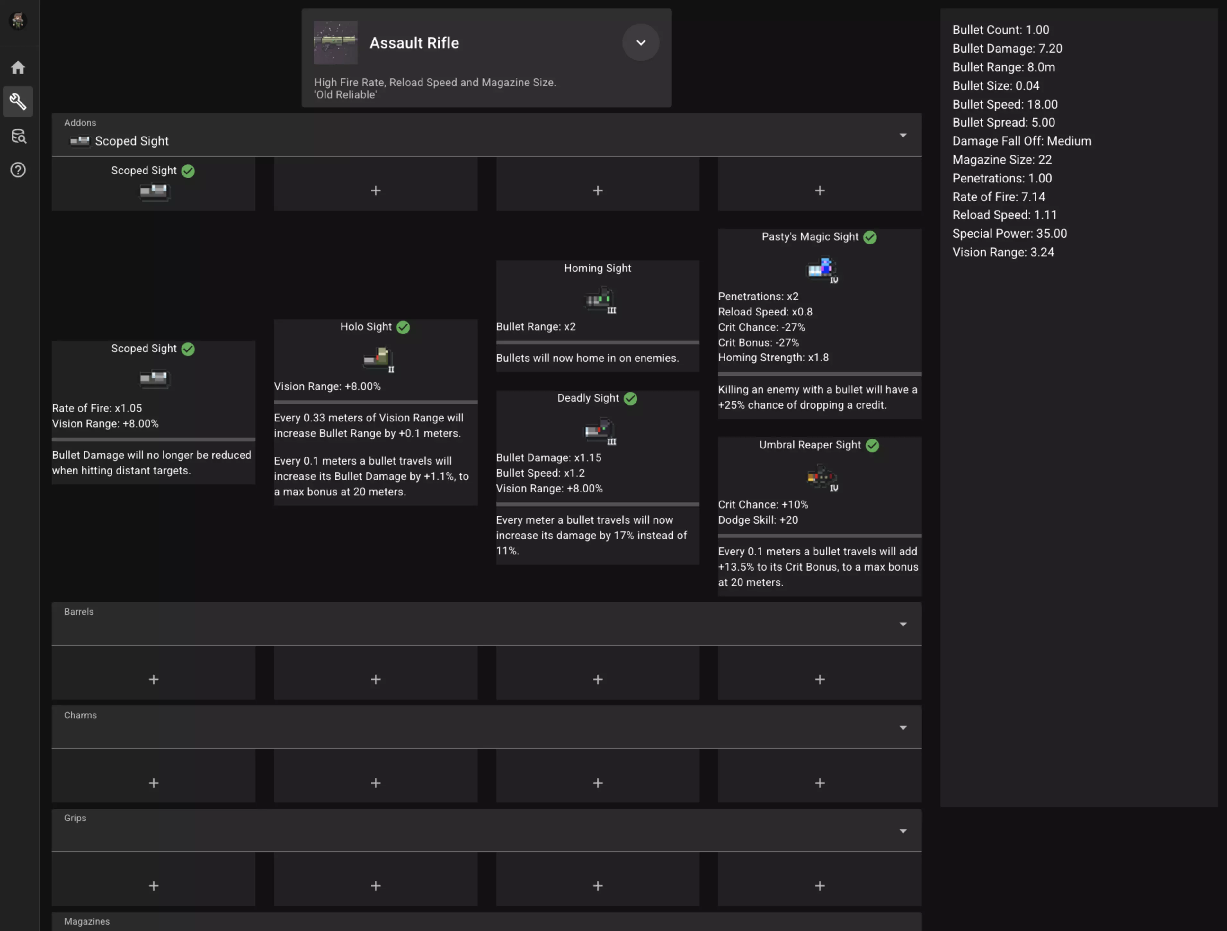Click the home icon in sidebar

click(18, 68)
